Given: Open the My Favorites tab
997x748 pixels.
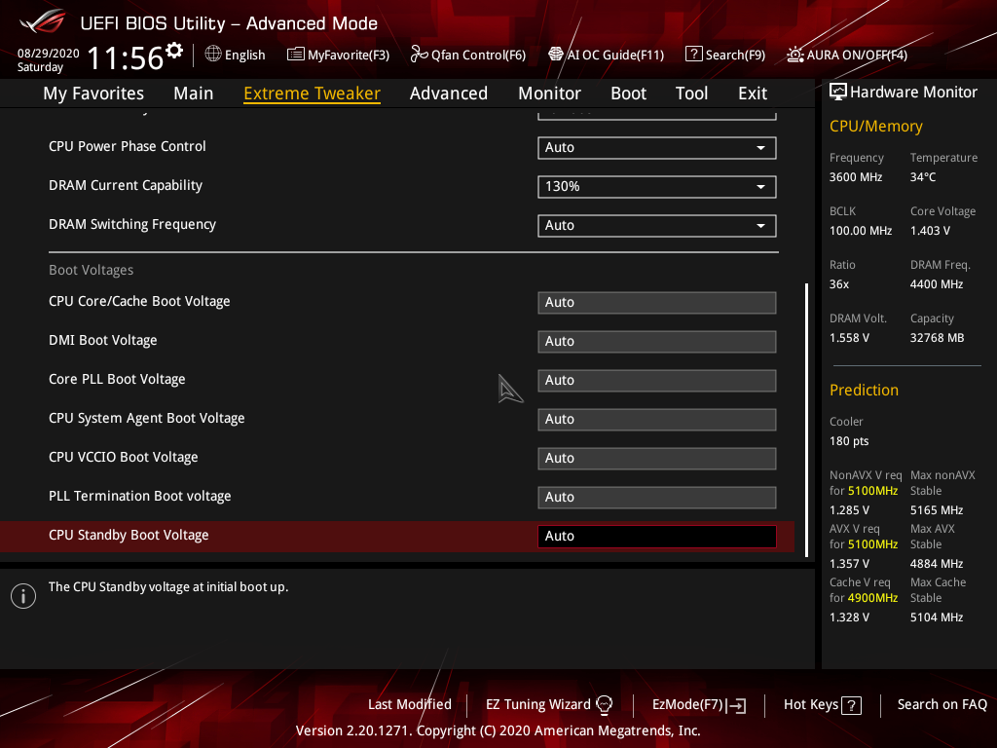Looking at the screenshot, I should click(93, 93).
